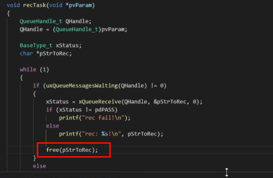Click 'if (xStatus != pdPASS)' line

point(82,110)
